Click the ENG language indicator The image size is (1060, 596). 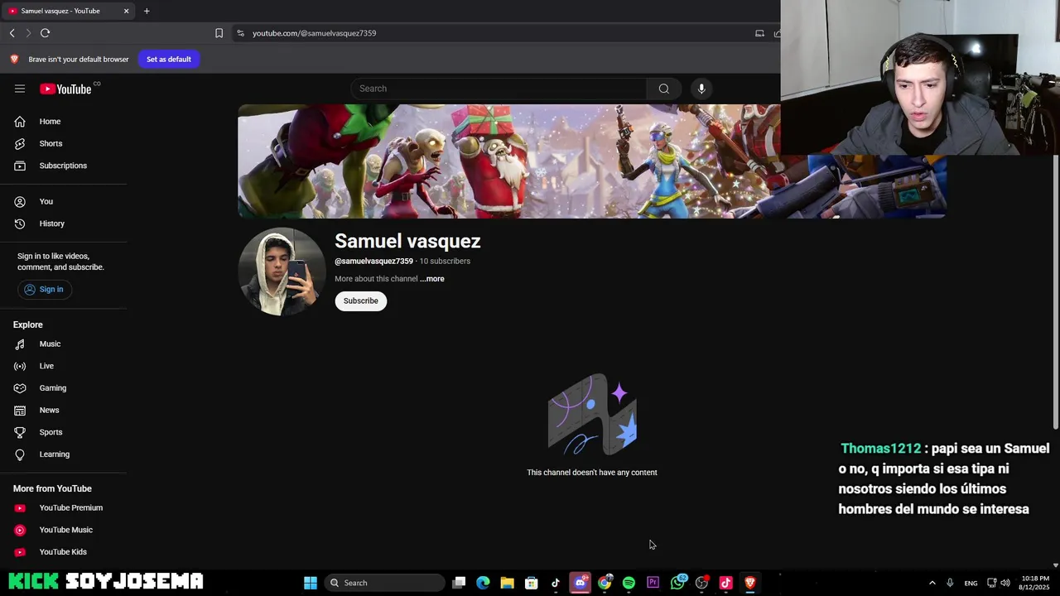(971, 583)
